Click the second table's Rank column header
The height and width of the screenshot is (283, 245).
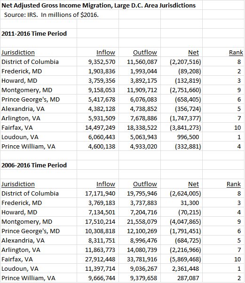click(234, 184)
